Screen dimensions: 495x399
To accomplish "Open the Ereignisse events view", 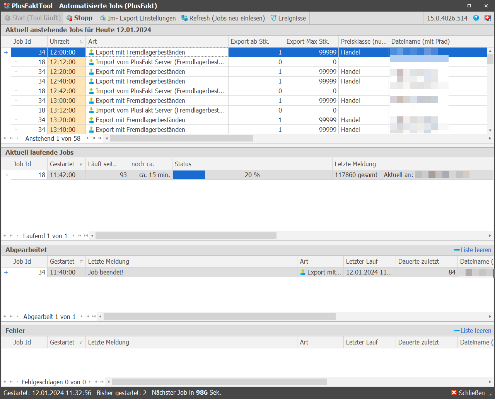I will 288,18.
